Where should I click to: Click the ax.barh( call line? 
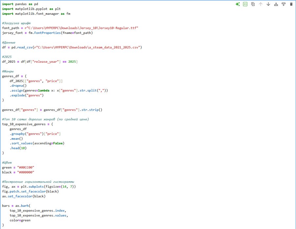pos(16,206)
